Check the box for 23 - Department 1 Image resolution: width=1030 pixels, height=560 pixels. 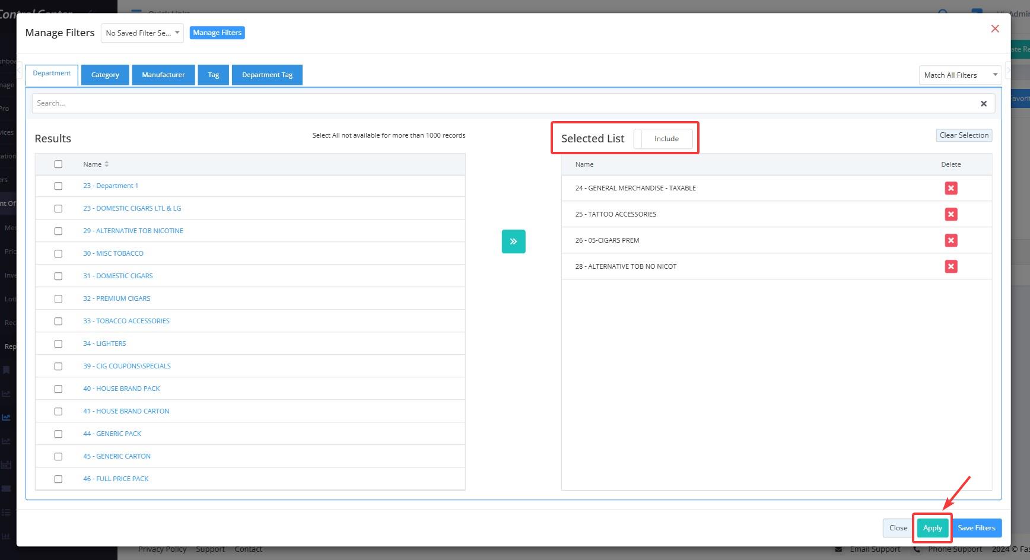tap(58, 186)
